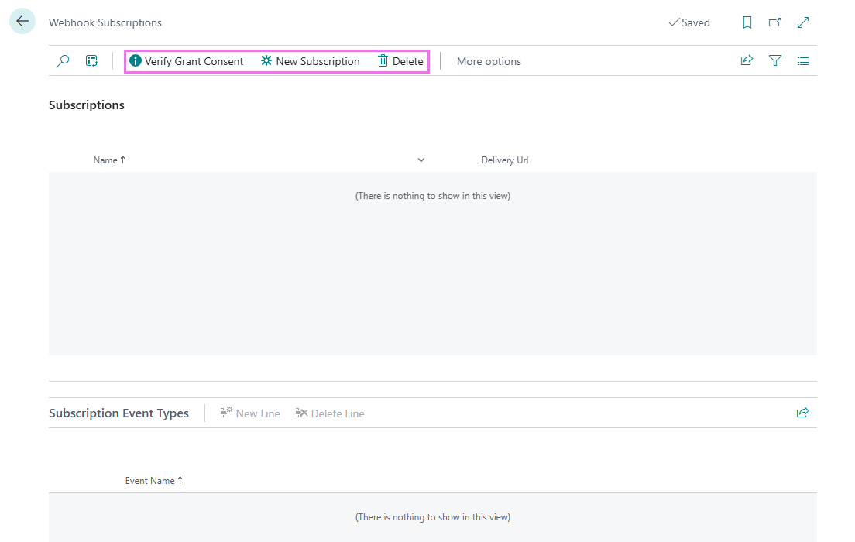Open More options menu
855x542 pixels.
(489, 62)
